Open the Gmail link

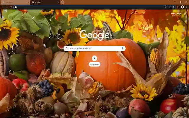tap(173, 14)
